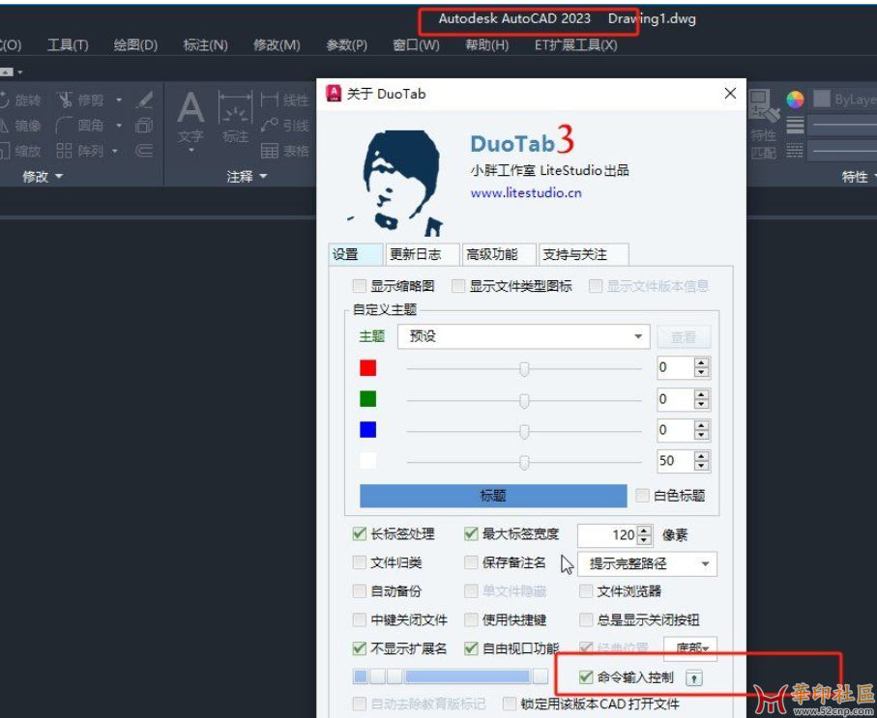Screen dimensions: 877x718
Task: Click the linetype icon in Properties panel
Action: (795, 150)
